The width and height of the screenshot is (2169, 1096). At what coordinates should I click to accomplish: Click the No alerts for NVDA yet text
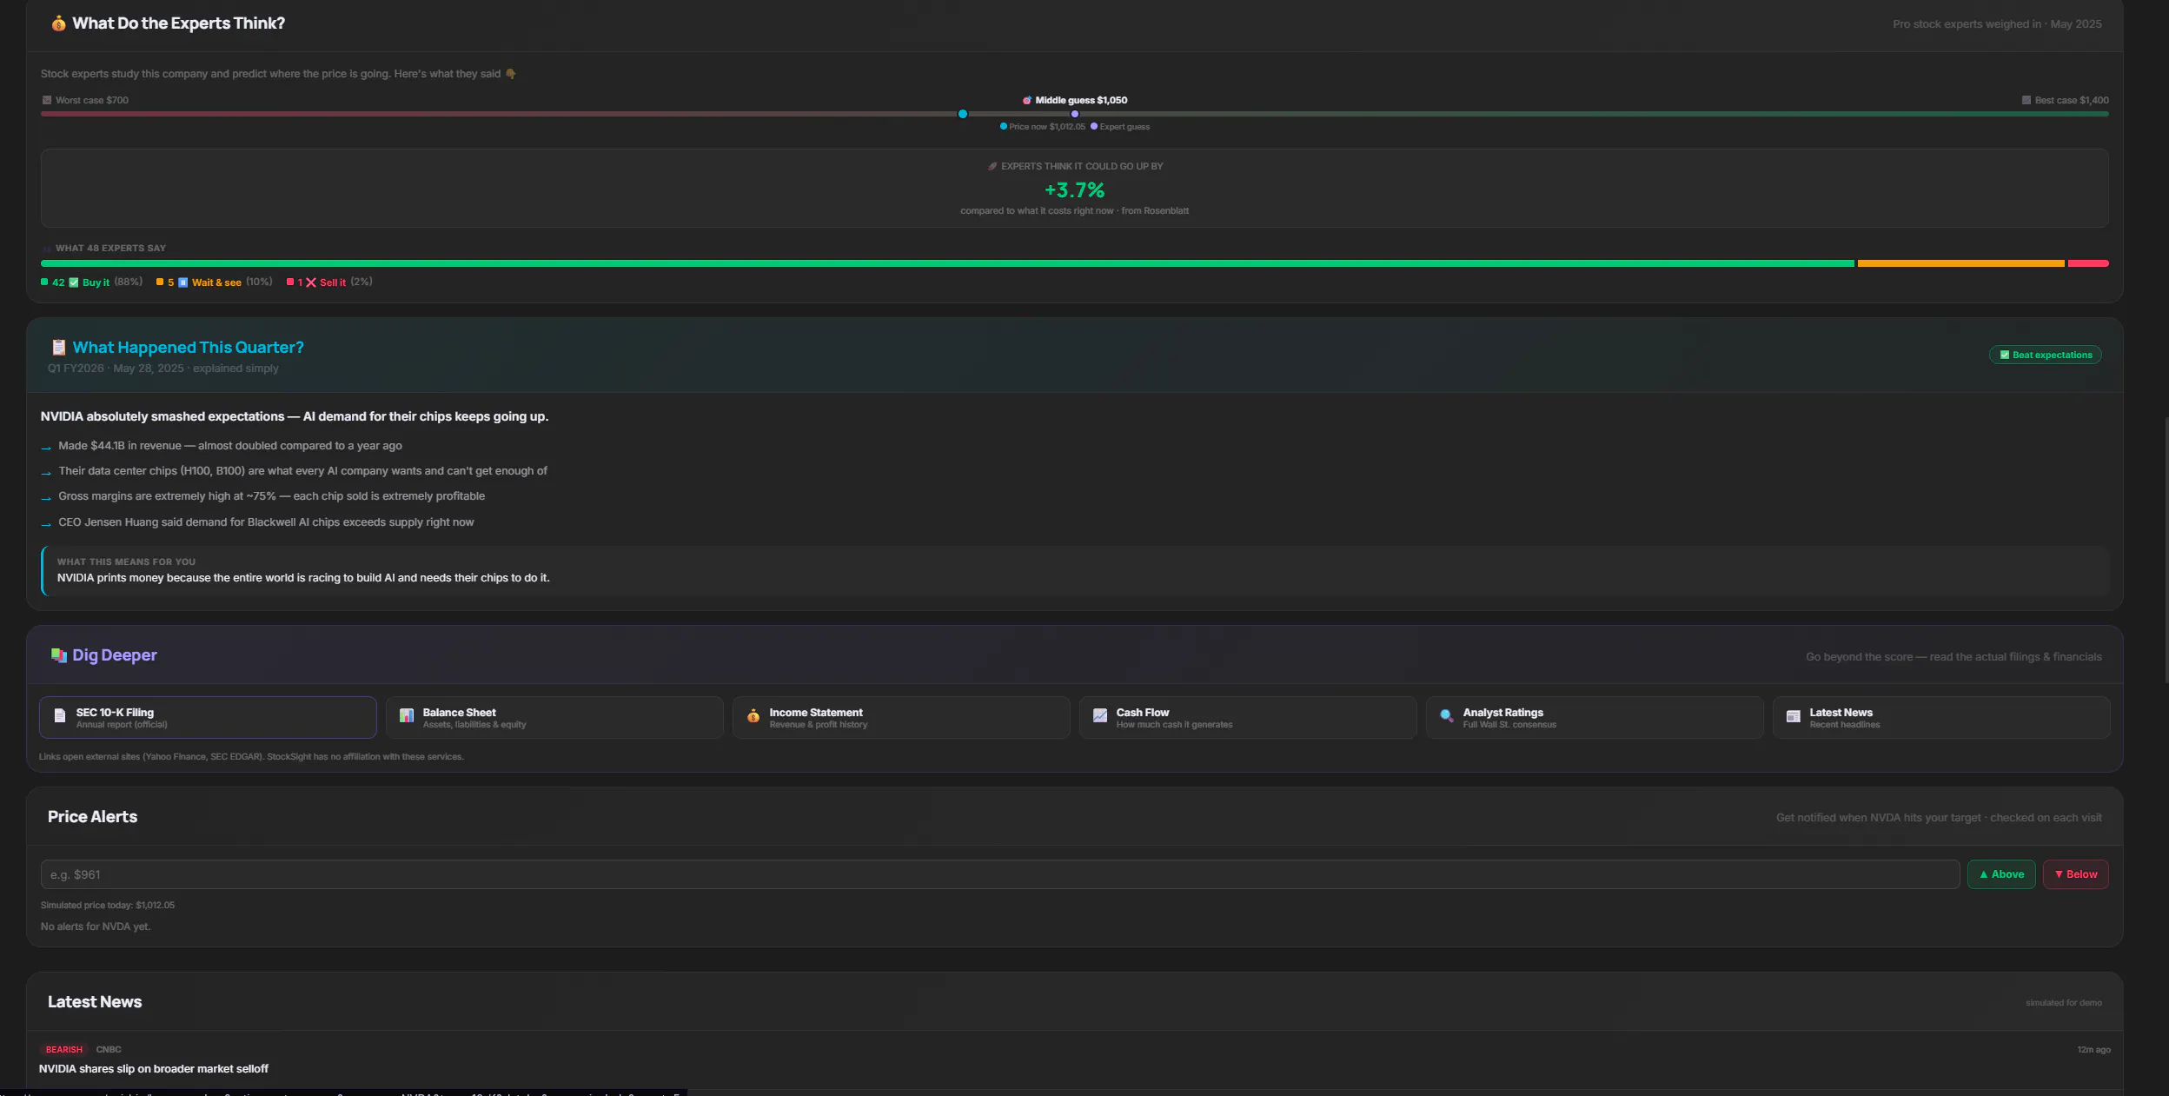96,927
